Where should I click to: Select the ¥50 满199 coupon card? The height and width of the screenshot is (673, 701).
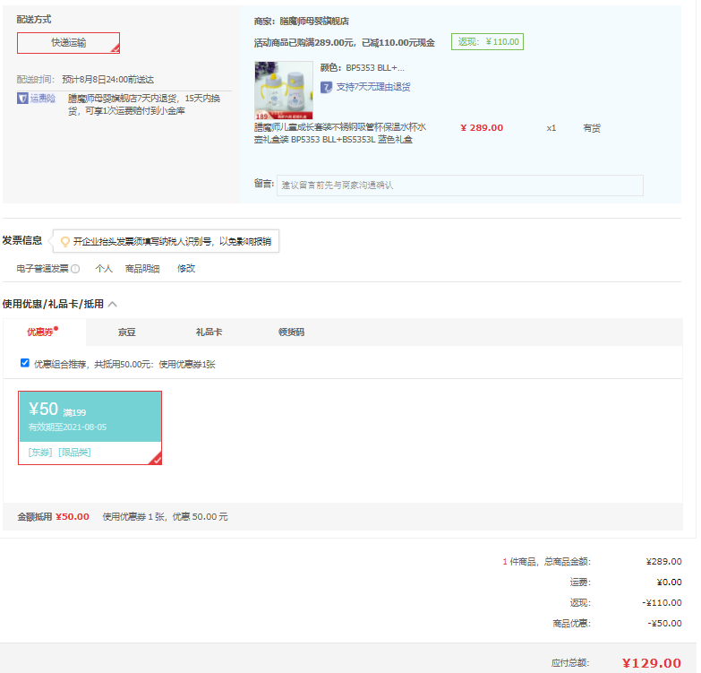click(x=90, y=427)
